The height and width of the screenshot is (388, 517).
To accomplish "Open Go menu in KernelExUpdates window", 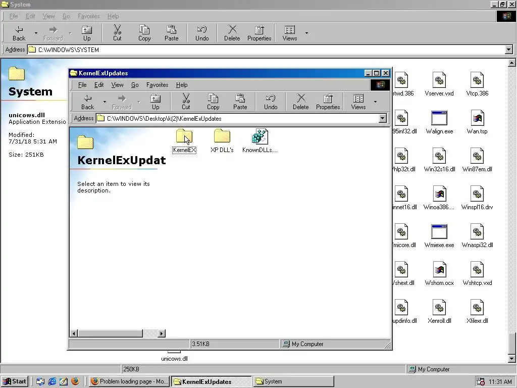I will [x=135, y=85].
